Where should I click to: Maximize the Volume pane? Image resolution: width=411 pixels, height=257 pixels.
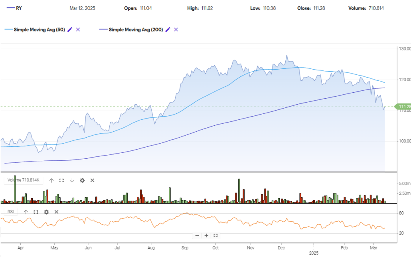point(61,180)
